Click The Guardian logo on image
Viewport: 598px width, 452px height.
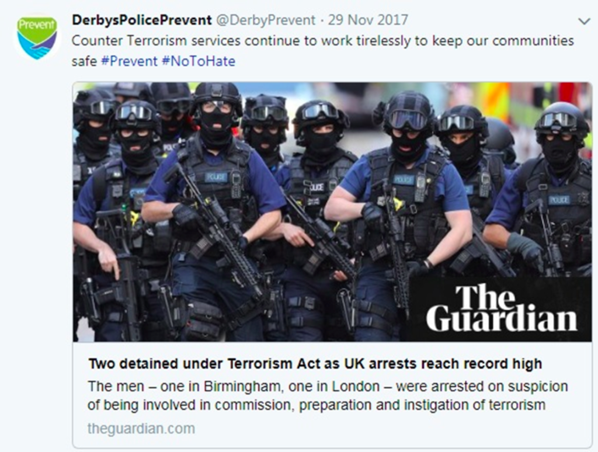(502, 308)
